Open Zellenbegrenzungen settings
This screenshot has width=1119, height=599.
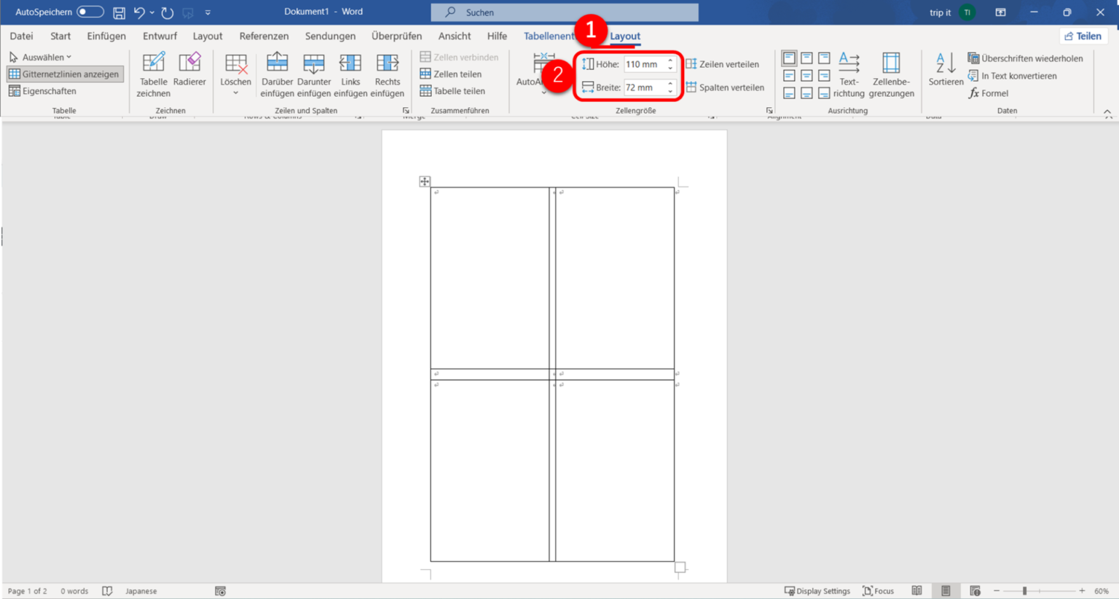click(x=891, y=75)
